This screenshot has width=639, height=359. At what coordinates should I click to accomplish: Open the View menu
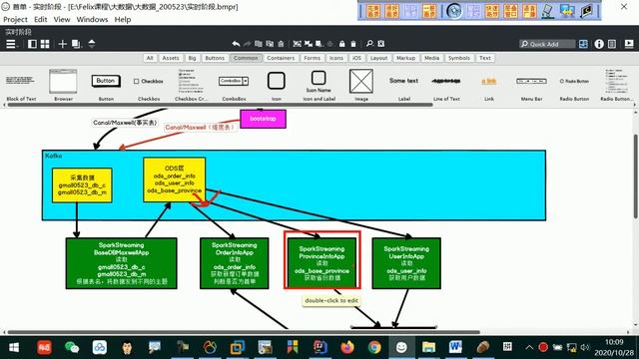pyautogui.click(x=62, y=20)
